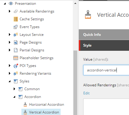Click the Cache Settings drawer icon

click(x=16, y=19)
